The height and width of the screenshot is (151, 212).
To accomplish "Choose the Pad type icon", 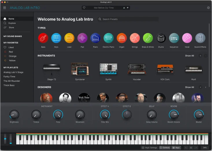I will point(82,38).
